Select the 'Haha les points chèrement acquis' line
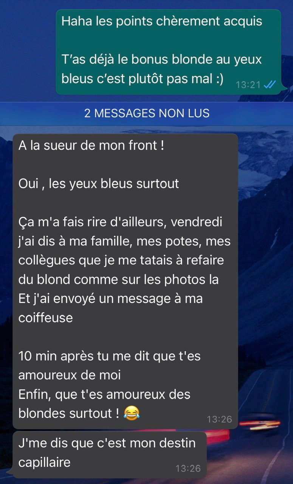This screenshot has height=484, width=293. [162, 21]
